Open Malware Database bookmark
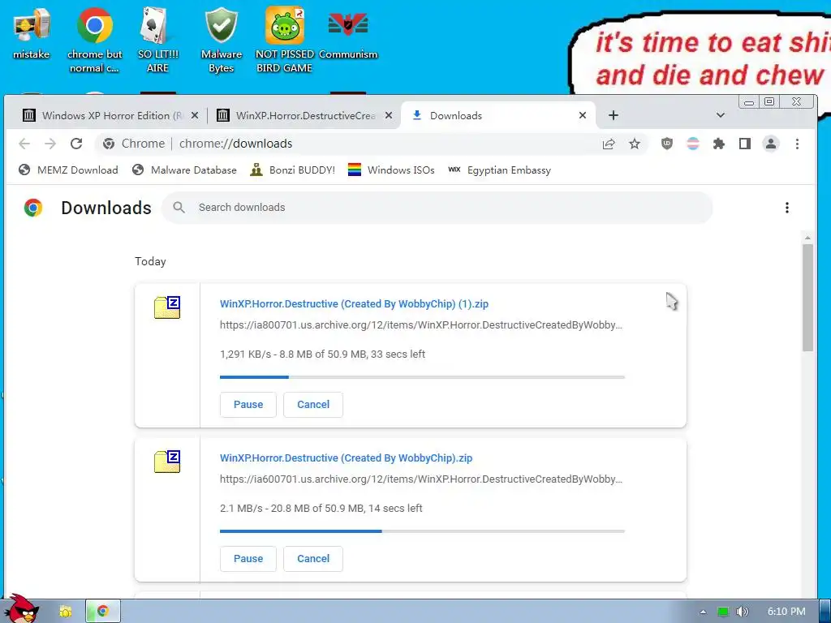The height and width of the screenshot is (623, 831). tap(184, 170)
